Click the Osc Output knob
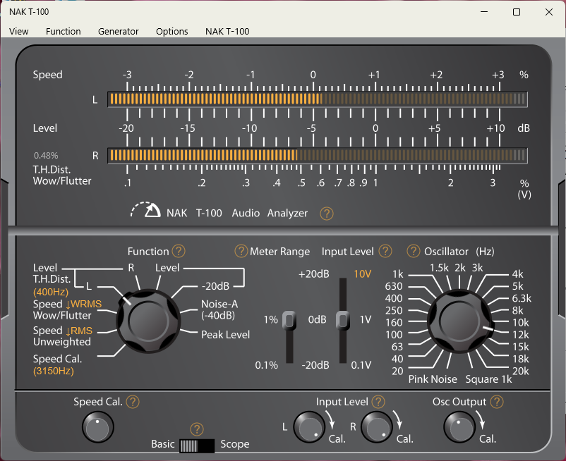The width and height of the screenshot is (566, 461). pyautogui.click(x=459, y=427)
